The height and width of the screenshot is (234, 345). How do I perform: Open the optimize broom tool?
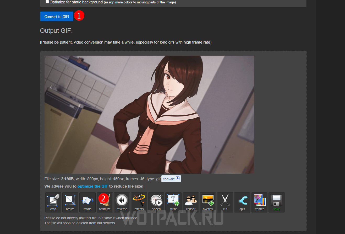coord(105,203)
